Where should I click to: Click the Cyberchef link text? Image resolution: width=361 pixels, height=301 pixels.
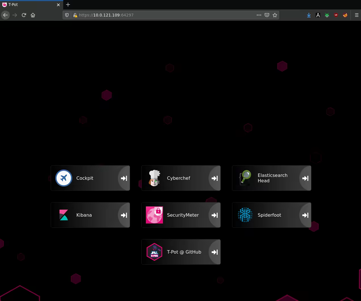tap(179, 178)
